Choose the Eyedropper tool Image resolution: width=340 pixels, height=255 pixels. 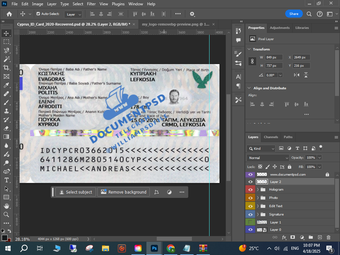coord(6,85)
